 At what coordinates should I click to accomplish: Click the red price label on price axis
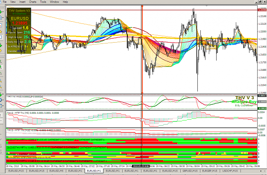click(262, 10)
